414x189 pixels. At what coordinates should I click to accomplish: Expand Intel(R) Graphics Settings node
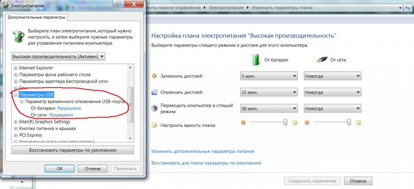click(16, 122)
